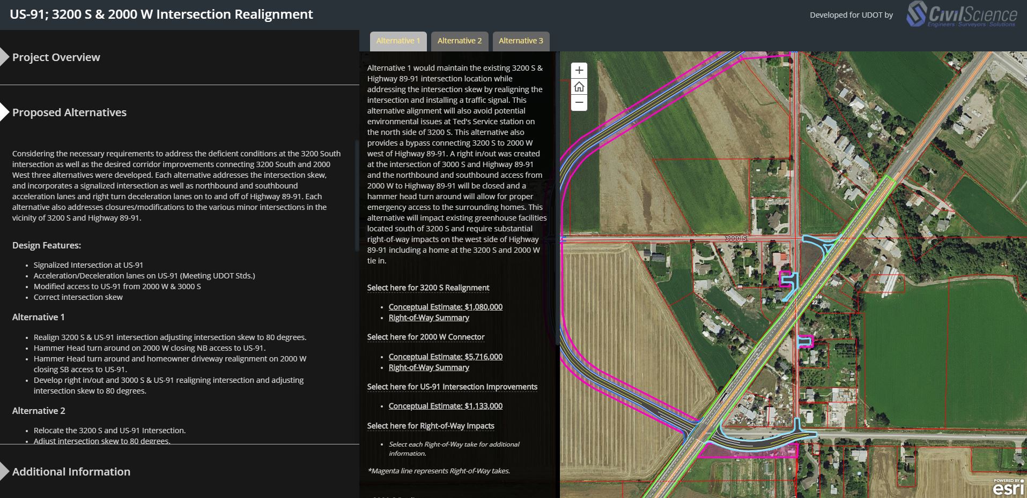1027x498 pixels.
Task: Select here for Right-of-Way Impacts
Action: coord(431,425)
